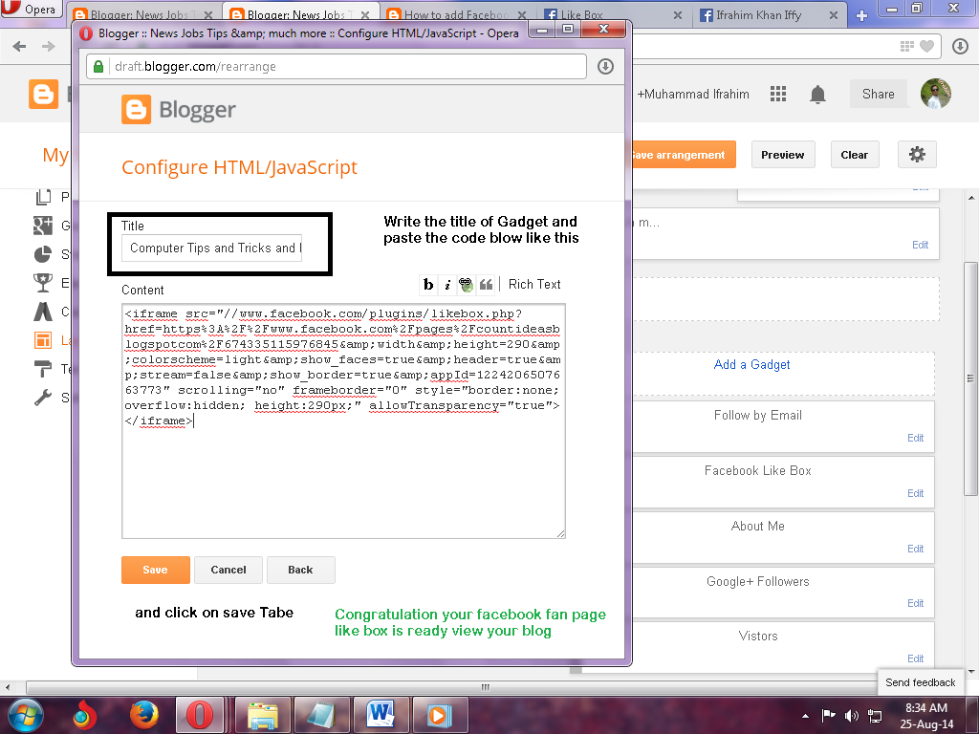This screenshot has height=734, width=979.
Task: Click the italic formatting icon
Action: (447, 285)
